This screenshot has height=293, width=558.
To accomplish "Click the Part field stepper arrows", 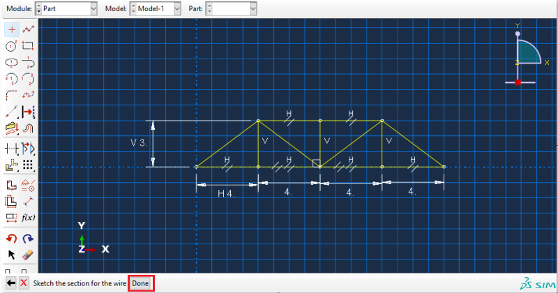I will coord(209,8).
